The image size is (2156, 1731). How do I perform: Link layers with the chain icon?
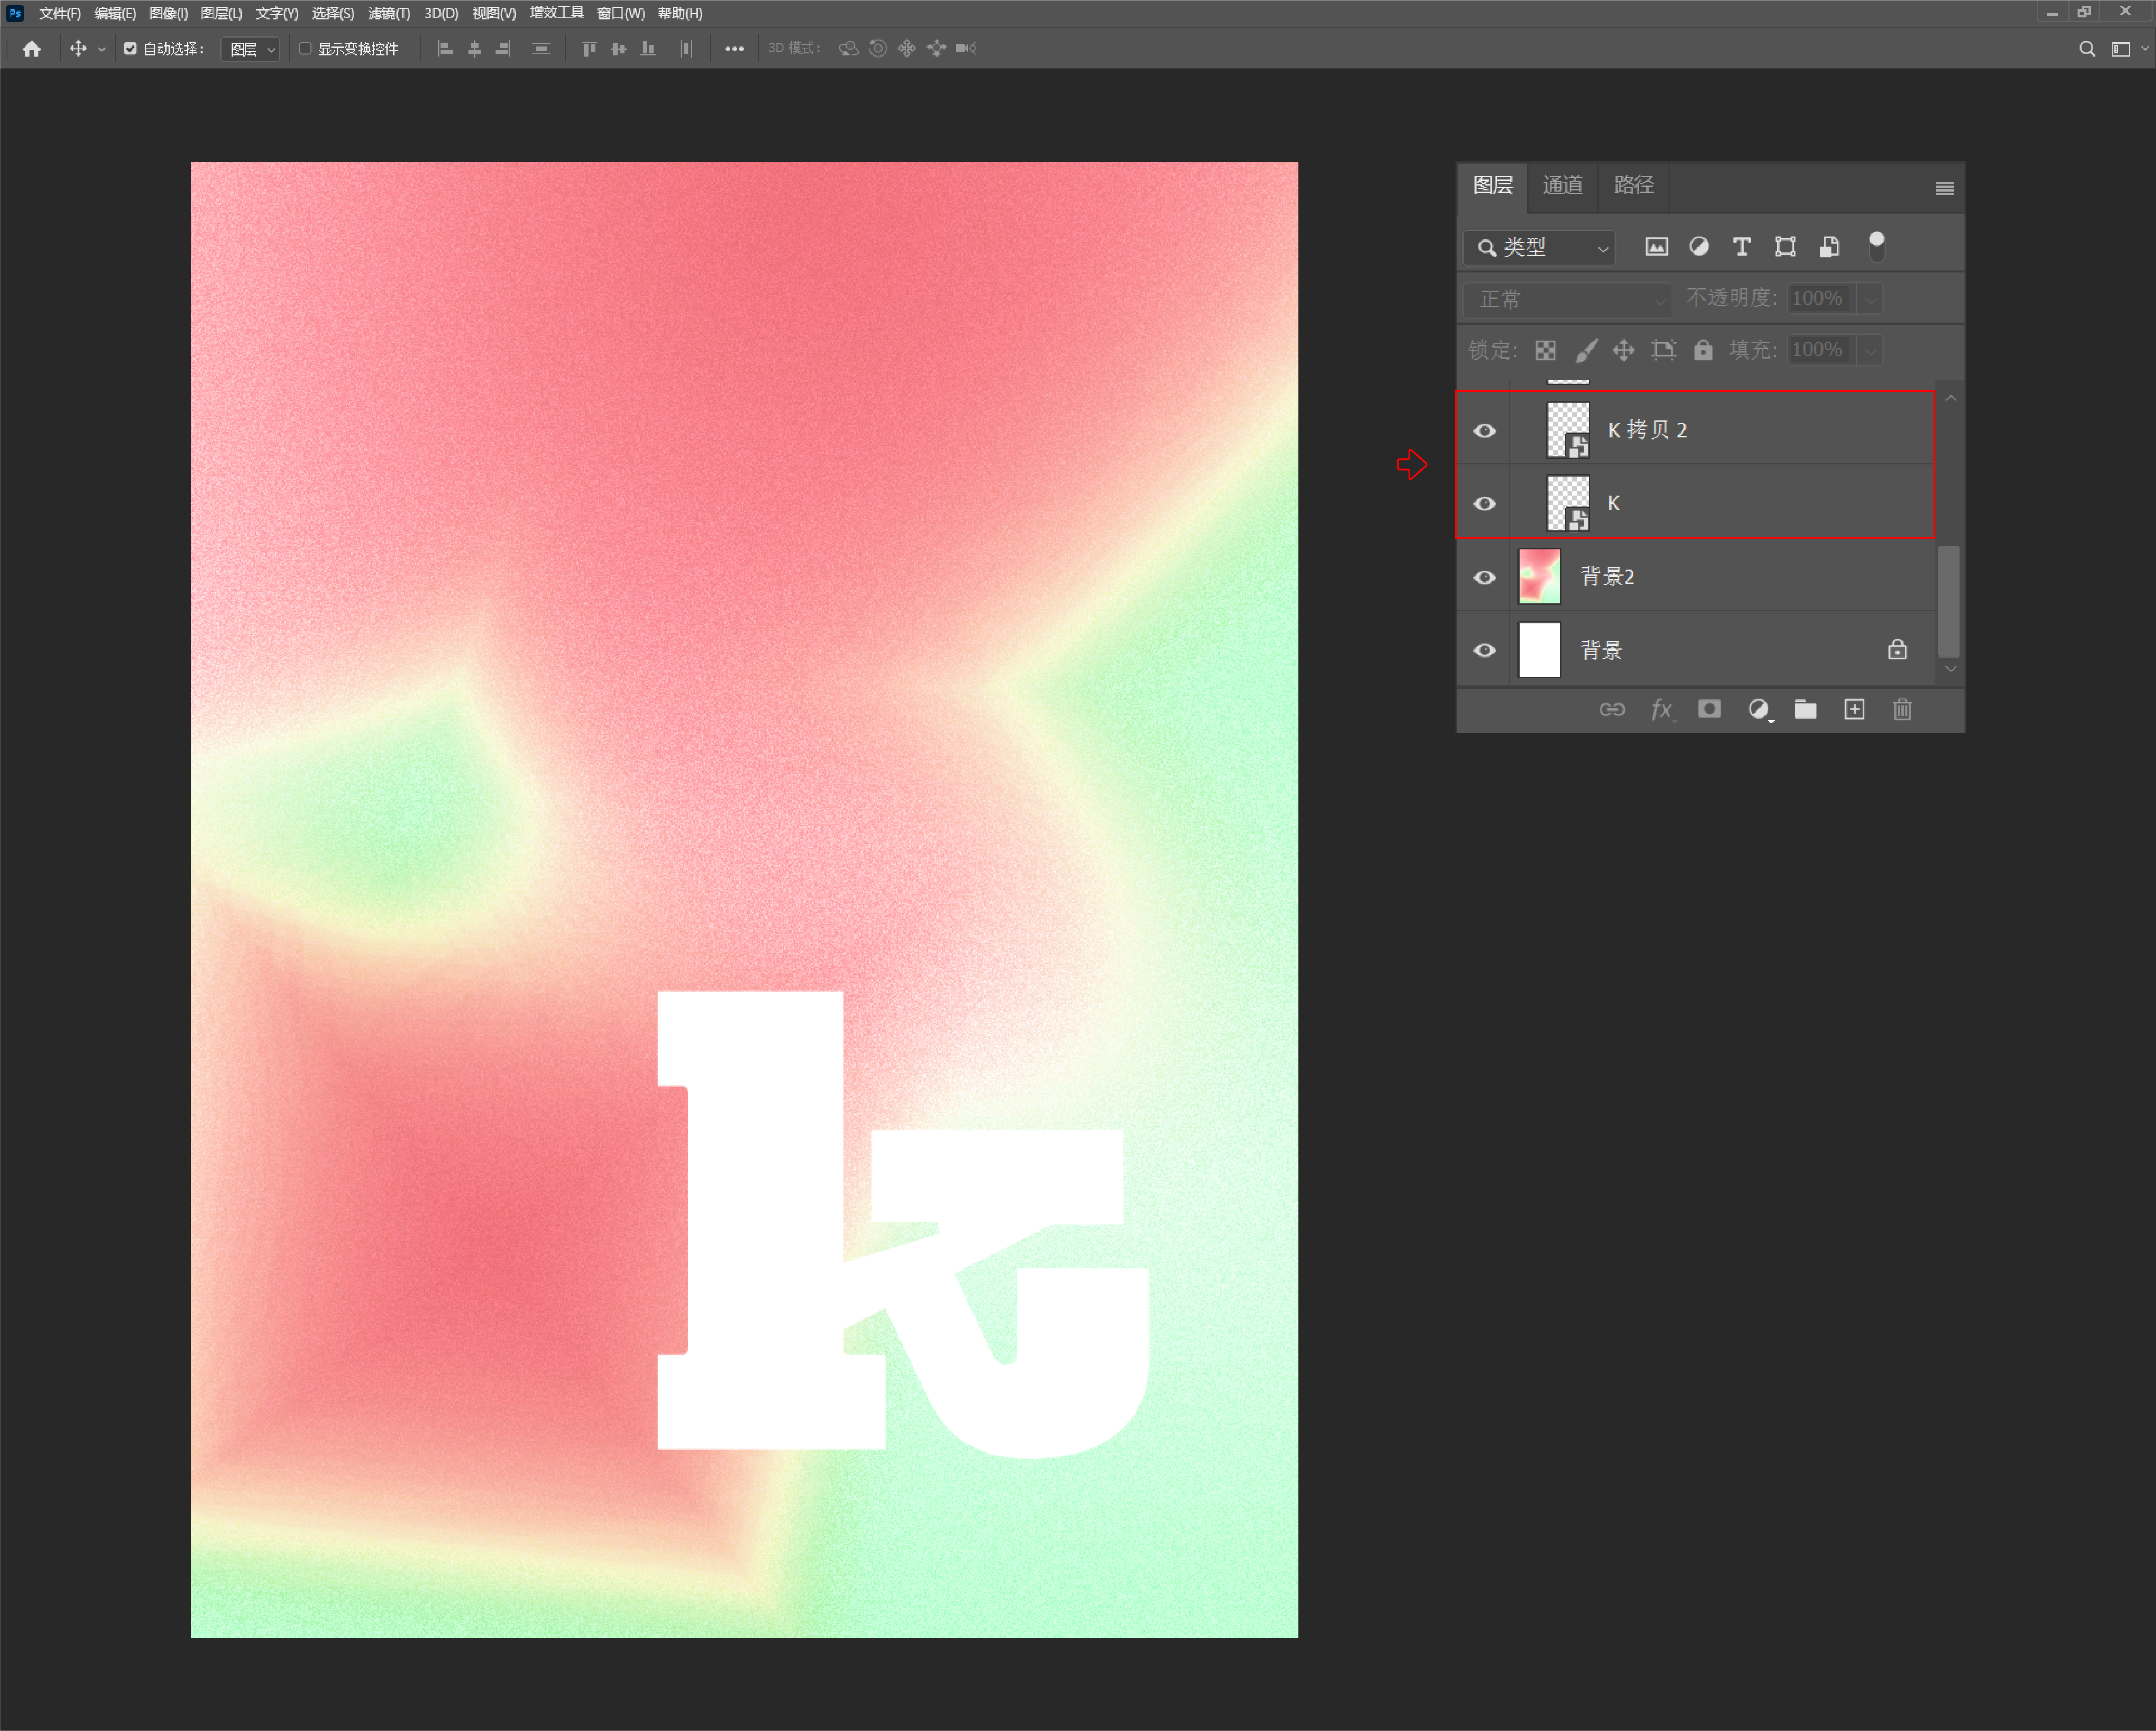point(1612,710)
